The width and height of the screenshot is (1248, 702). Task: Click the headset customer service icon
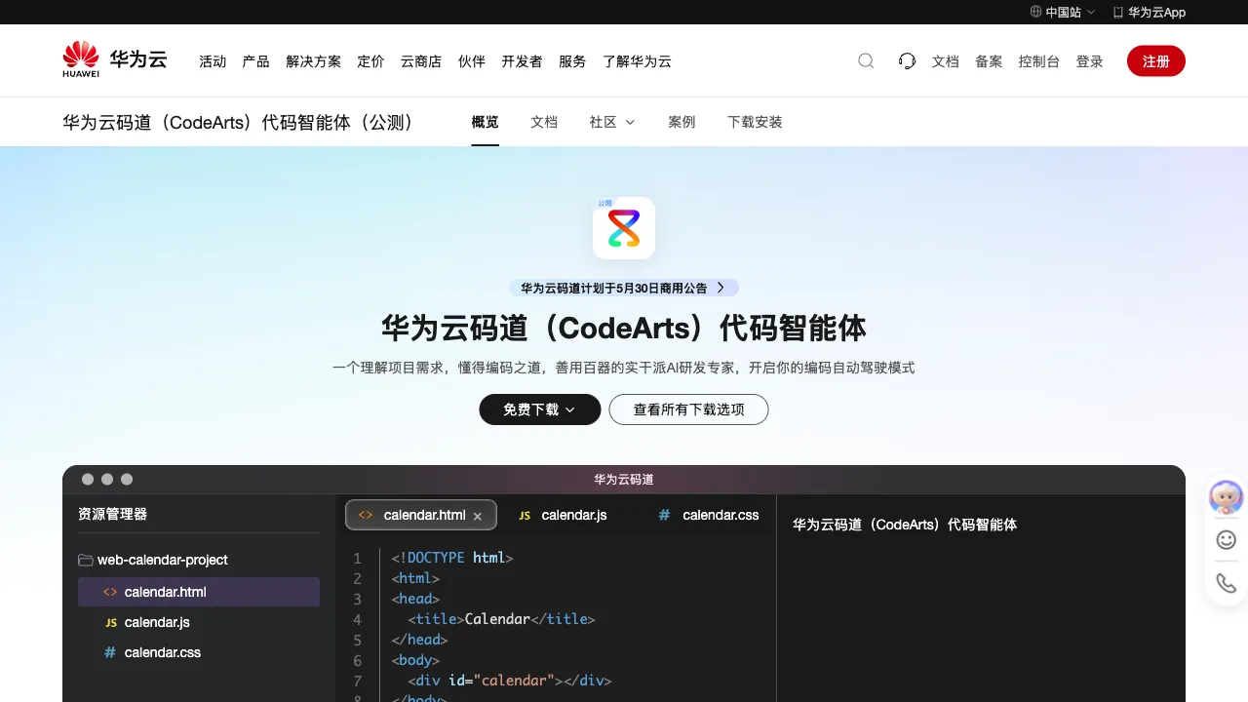pyautogui.click(x=907, y=60)
